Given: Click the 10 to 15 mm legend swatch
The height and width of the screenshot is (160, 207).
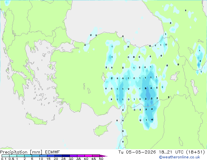Looking at the screenshot, I should click(x=43, y=156).
